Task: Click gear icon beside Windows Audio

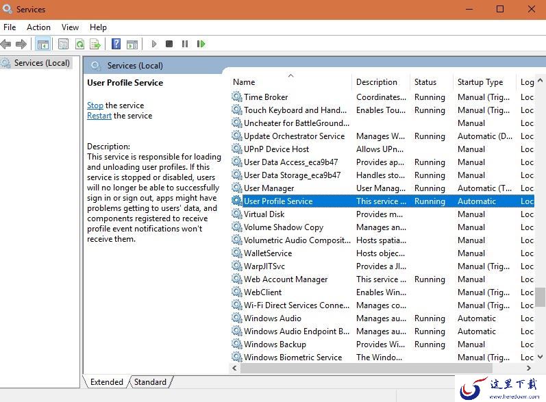Action: (x=237, y=318)
